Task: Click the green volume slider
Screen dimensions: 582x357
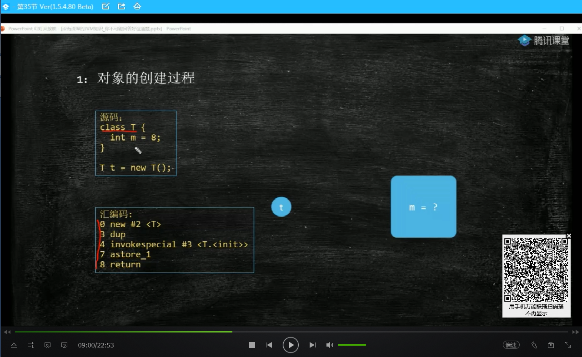Action: pos(351,345)
